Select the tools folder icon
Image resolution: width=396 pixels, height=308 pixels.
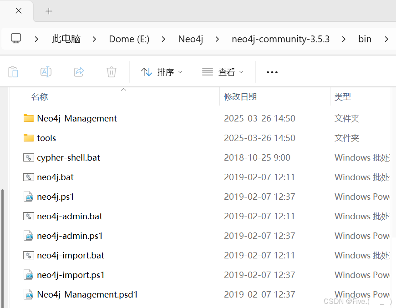coord(29,138)
